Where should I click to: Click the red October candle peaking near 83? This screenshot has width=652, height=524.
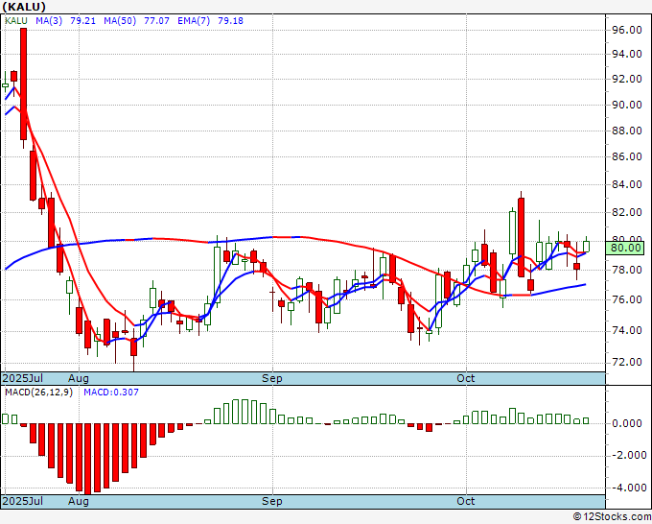(x=521, y=237)
